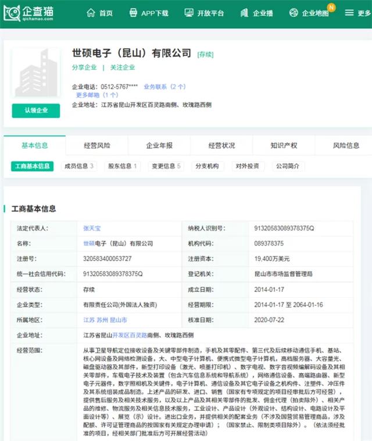Screen dimensions: 372x441
Task: Switch to the 经营状况 tab
Action: click(x=221, y=146)
